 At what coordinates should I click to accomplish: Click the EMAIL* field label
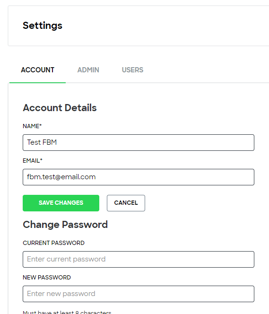pos(33,161)
